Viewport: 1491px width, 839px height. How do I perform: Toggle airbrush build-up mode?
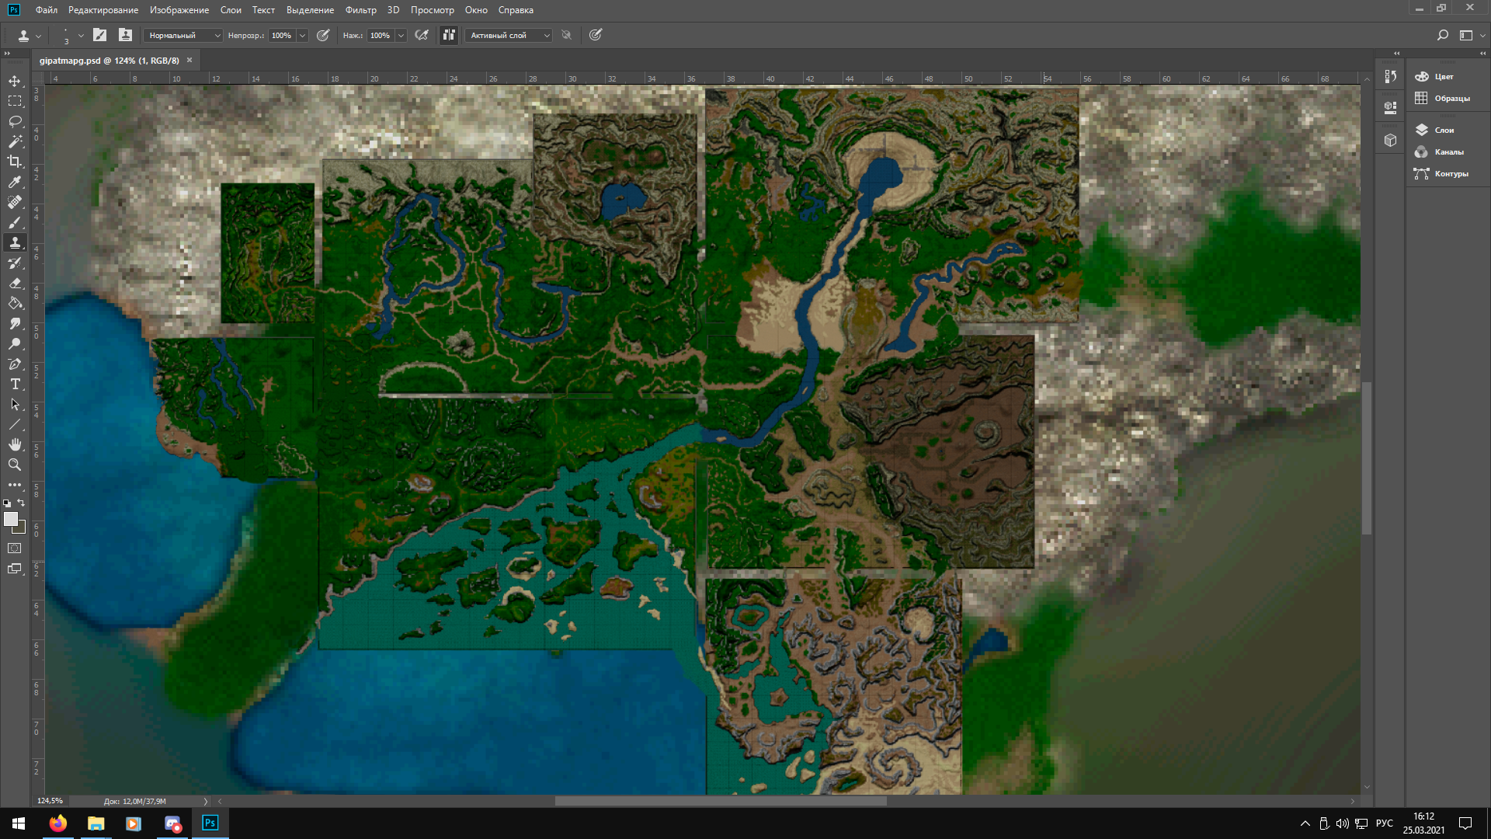[x=422, y=35]
